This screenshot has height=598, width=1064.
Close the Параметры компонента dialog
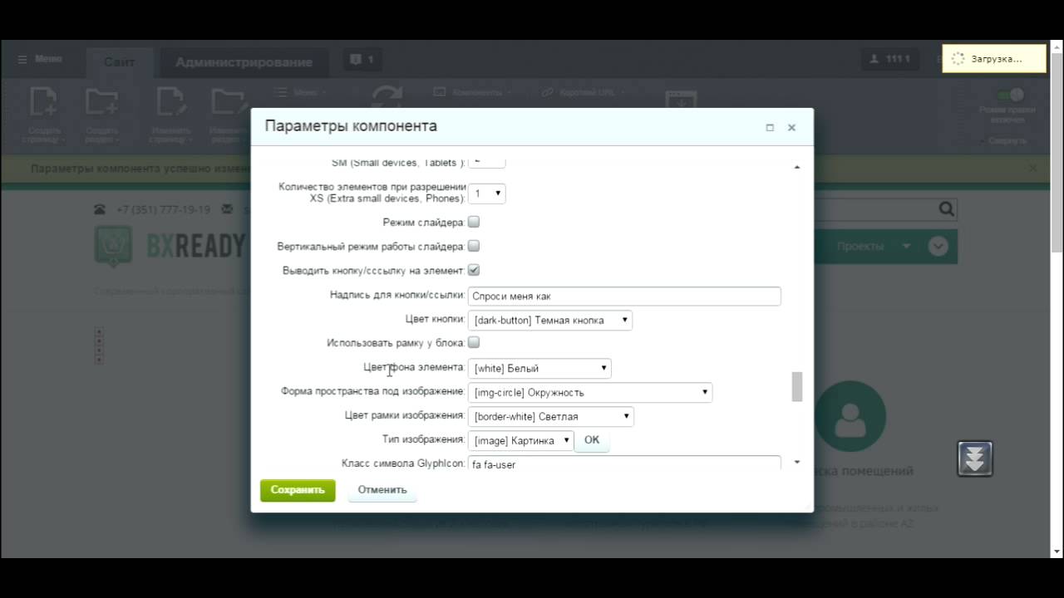791,128
